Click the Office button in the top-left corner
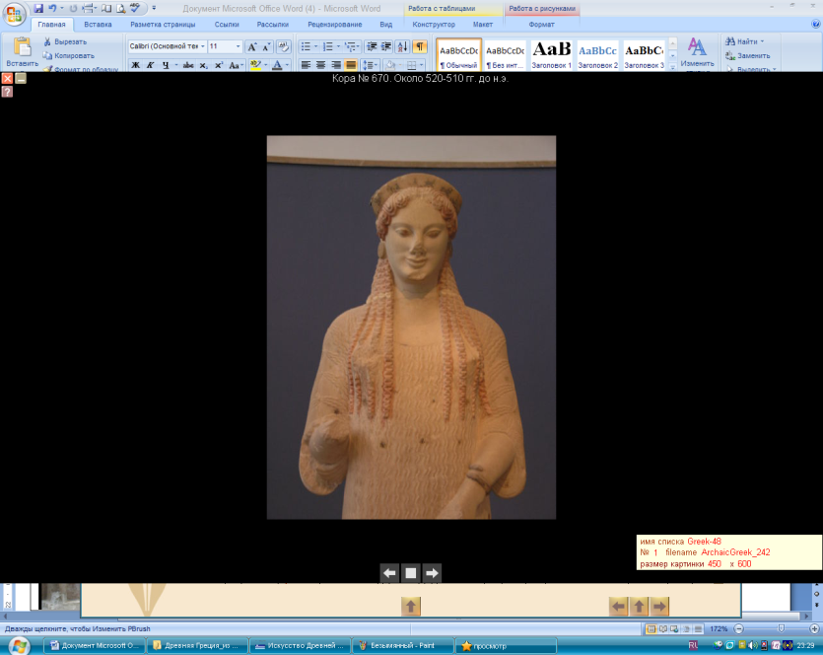The width and height of the screenshot is (823, 655). (x=14, y=13)
